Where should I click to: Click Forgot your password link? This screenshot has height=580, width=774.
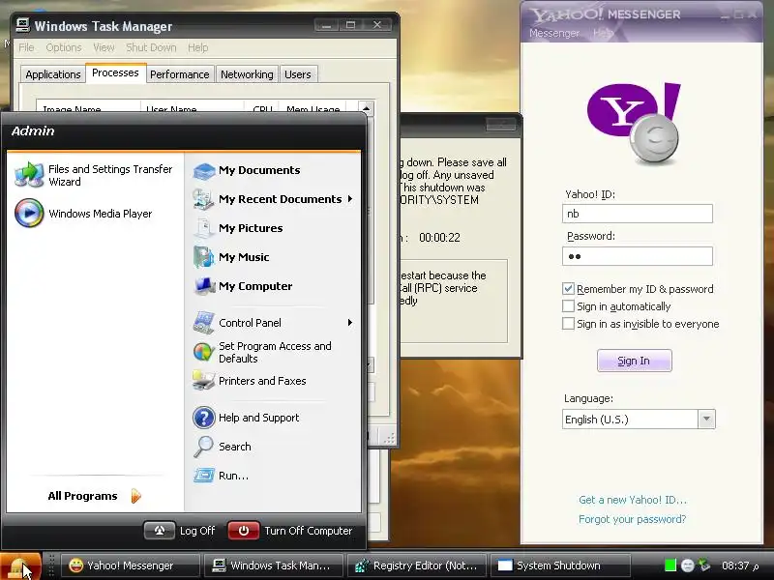tap(633, 519)
